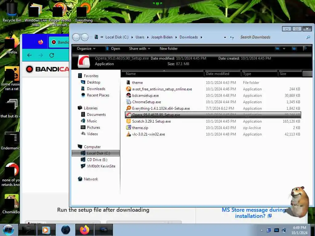Select the ChromeSetup.exe file icon
This screenshot has width=315, height=236.
129,102
